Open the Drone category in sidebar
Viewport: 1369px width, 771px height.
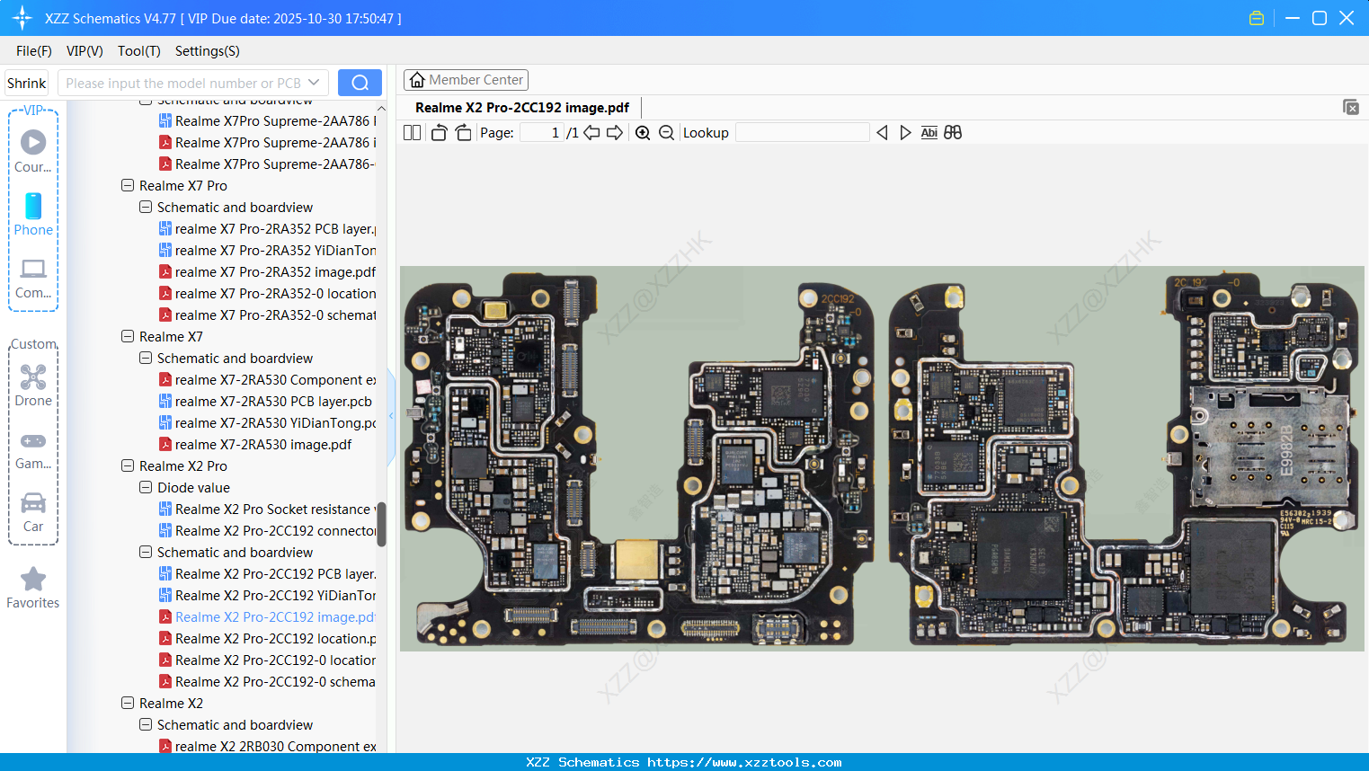(33, 385)
